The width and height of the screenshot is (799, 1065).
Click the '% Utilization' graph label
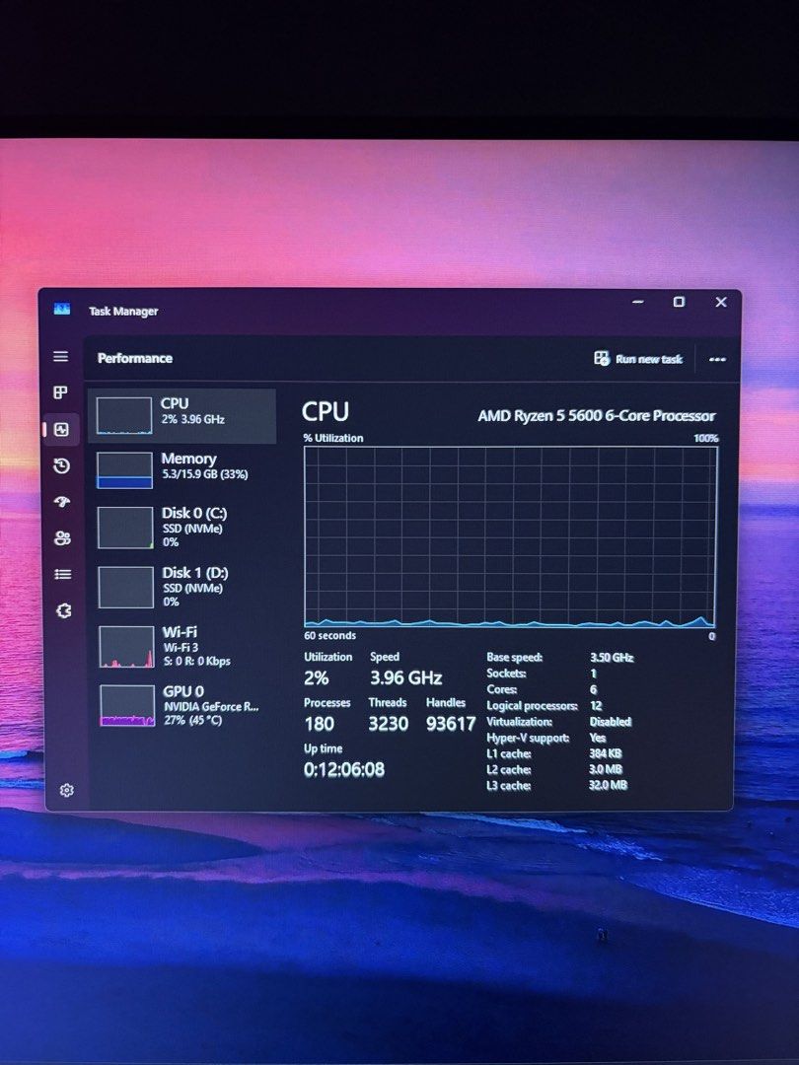coord(333,438)
